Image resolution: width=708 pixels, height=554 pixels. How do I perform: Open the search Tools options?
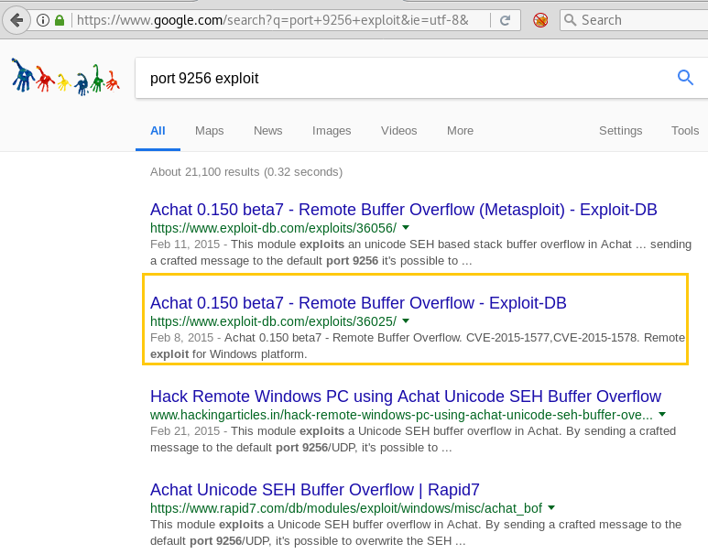685,131
